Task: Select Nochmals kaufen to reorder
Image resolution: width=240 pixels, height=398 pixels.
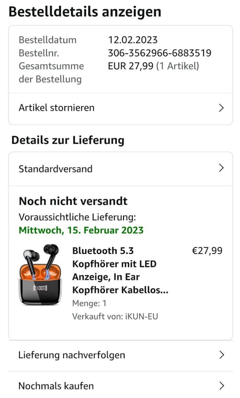Action: [x=120, y=385]
